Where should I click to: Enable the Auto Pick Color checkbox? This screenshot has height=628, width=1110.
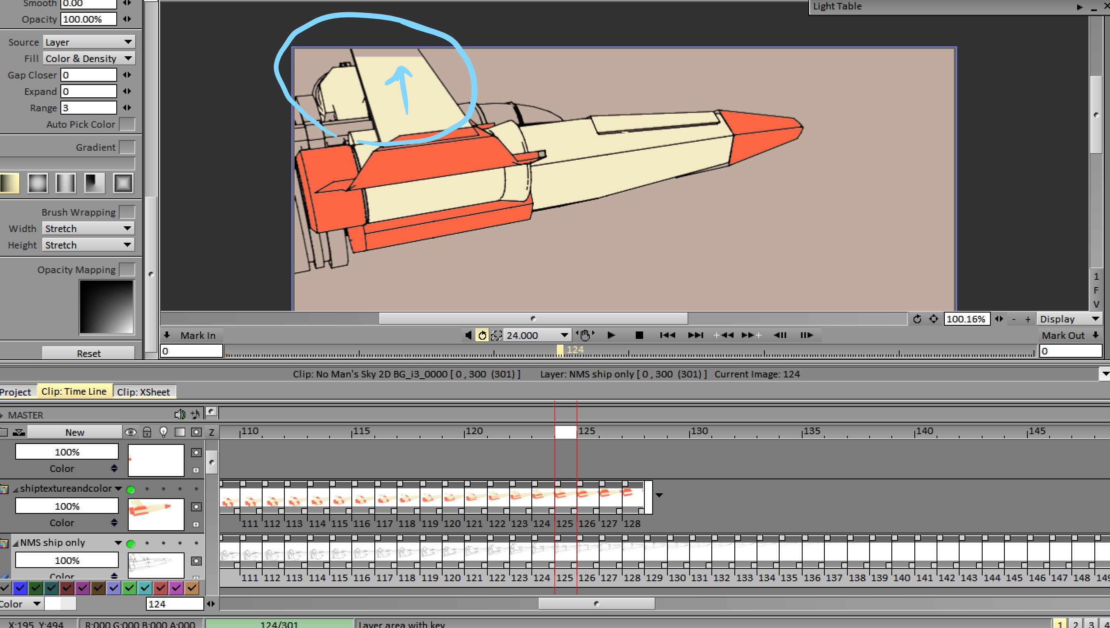point(127,124)
